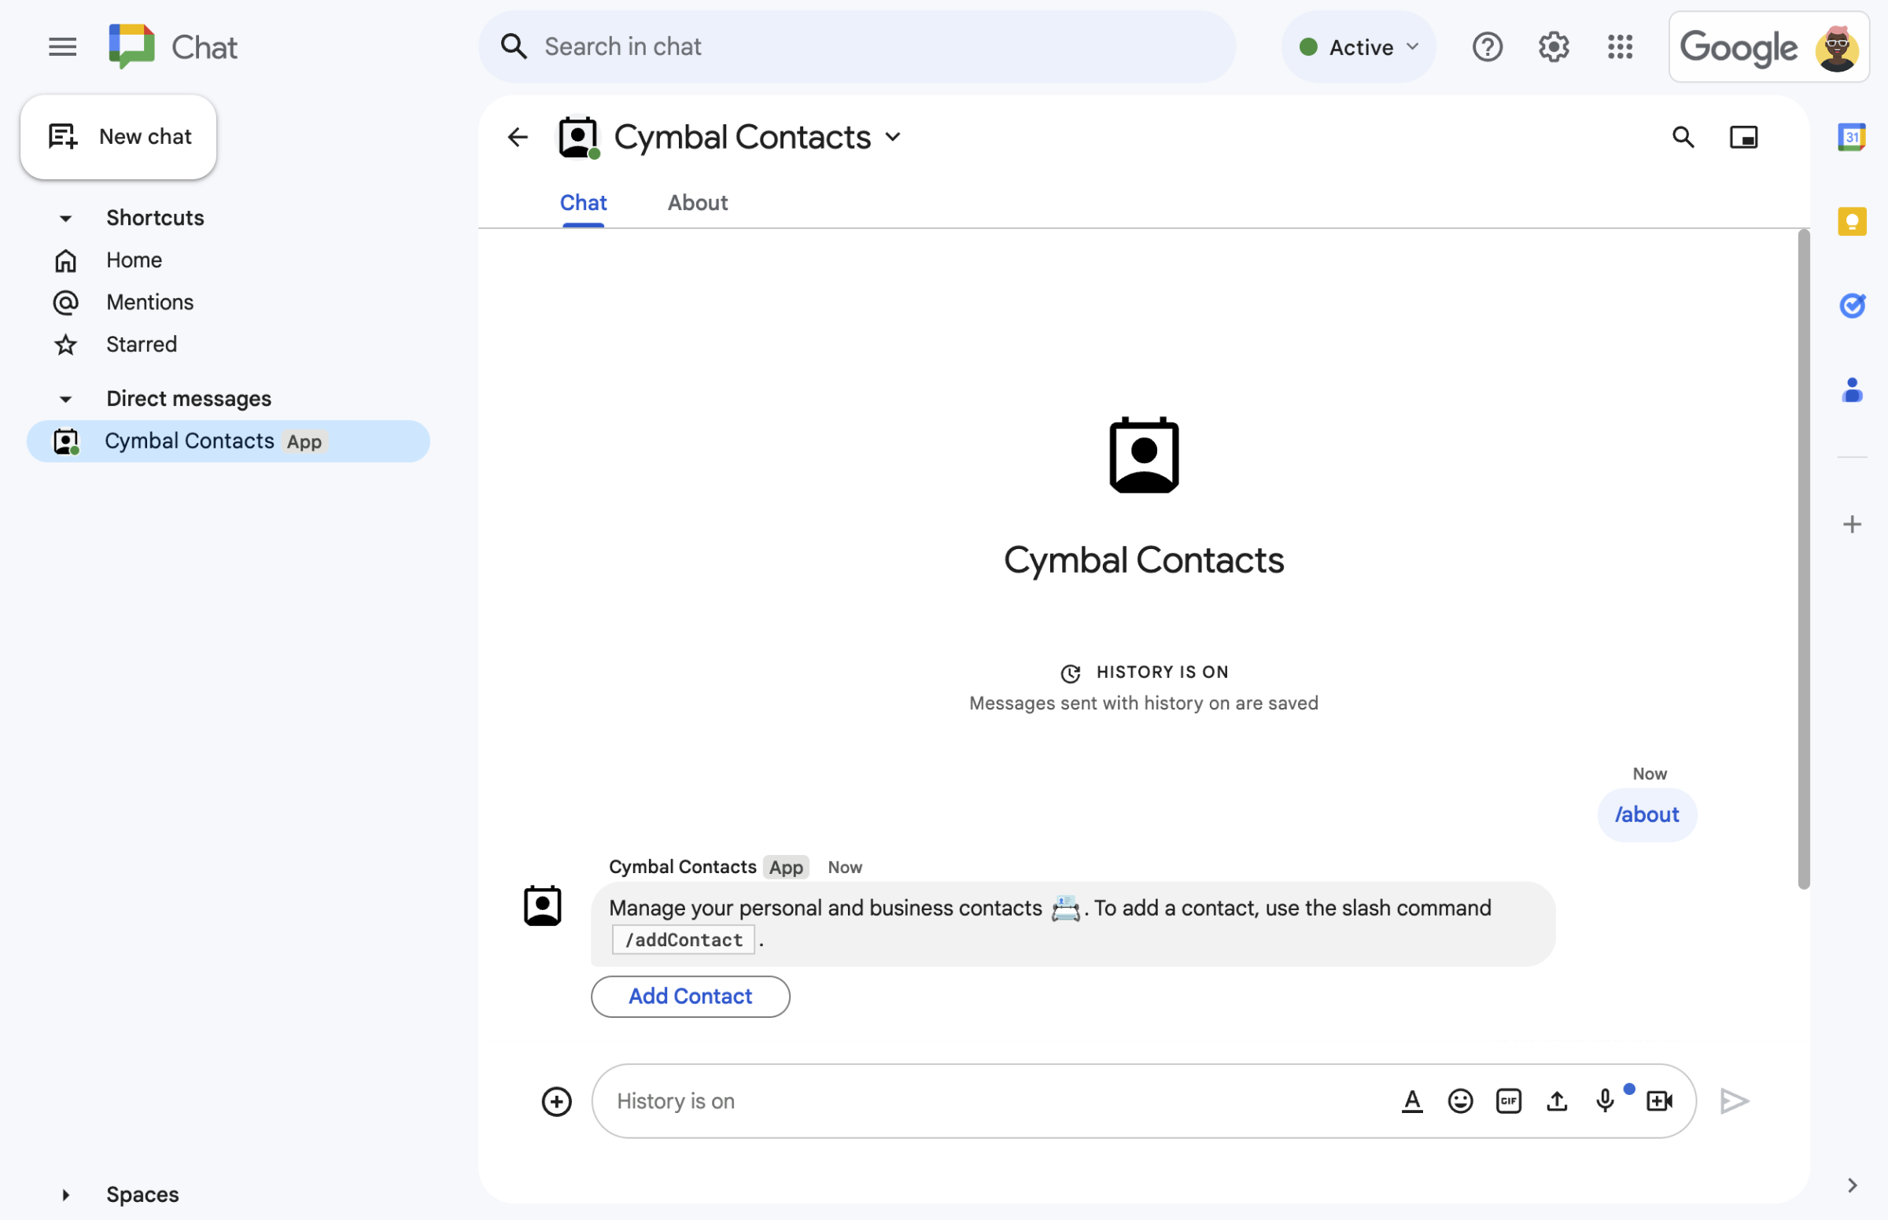Expand the Shortcuts section
Screen dimensions: 1888x1220
(65, 216)
